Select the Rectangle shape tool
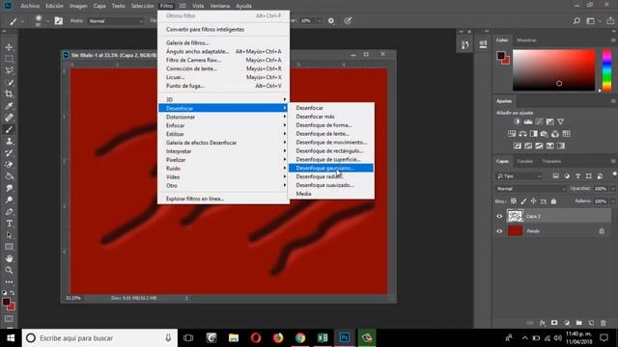618x347 pixels. (x=9, y=247)
